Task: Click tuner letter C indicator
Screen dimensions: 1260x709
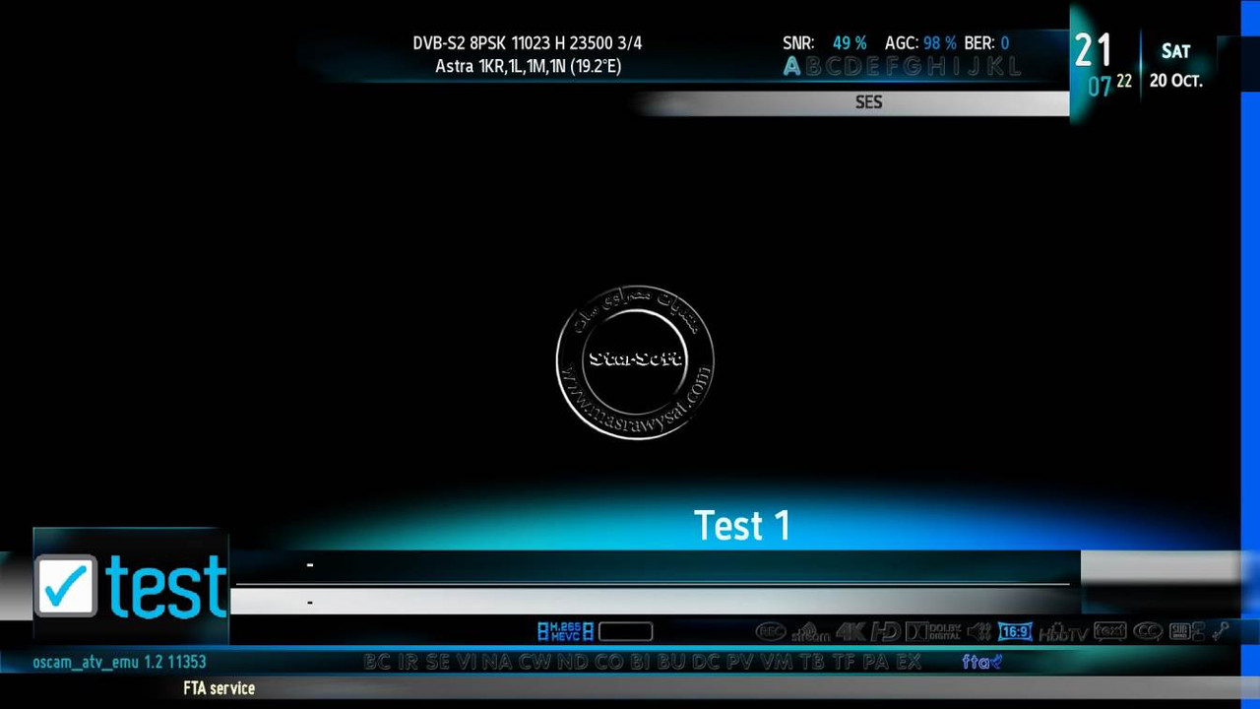Action: pyautogui.click(x=834, y=67)
